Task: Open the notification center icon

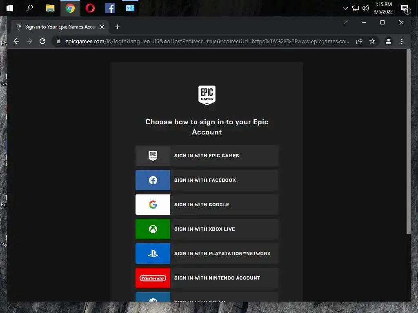Action: click(405, 9)
